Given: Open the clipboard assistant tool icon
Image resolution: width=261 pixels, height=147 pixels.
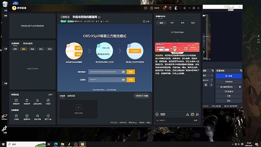Looking at the screenshot, I should tap(27, 101).
